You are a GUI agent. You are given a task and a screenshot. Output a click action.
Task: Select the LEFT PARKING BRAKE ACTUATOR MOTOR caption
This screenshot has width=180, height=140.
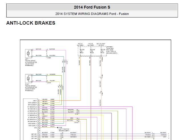(x=31, y=62)
